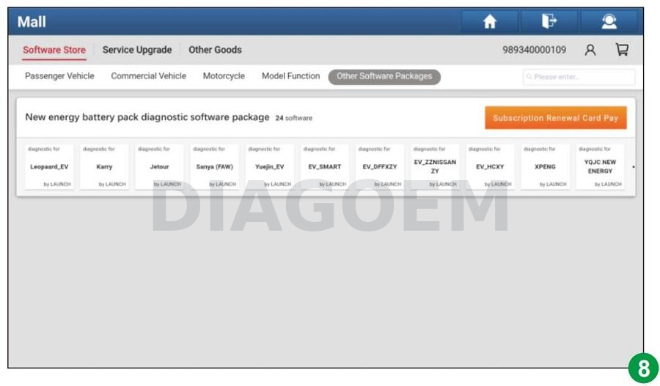
Task: Click serial number 989340000109
Action: [x=534, y=50]
